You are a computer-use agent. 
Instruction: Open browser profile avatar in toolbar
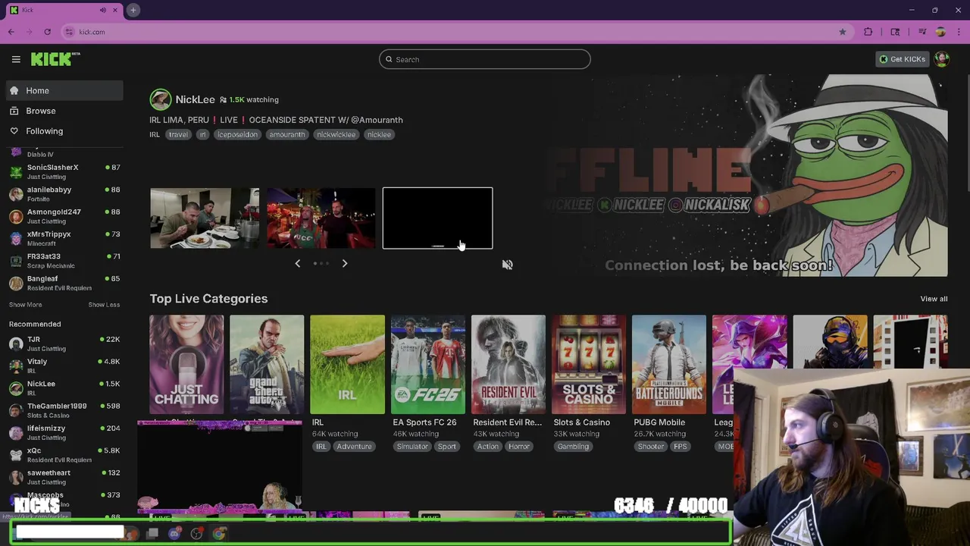coord(940,32)
